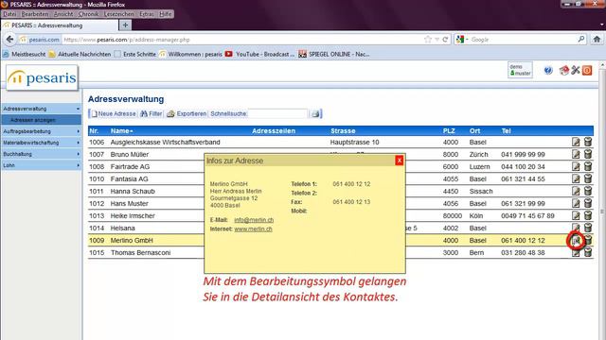Screen dimensions: 606x340
Task: Sort table by Ort column header
Action: (x=474, y=131)
